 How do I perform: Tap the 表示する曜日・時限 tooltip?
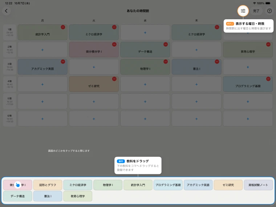coord(248,26)
